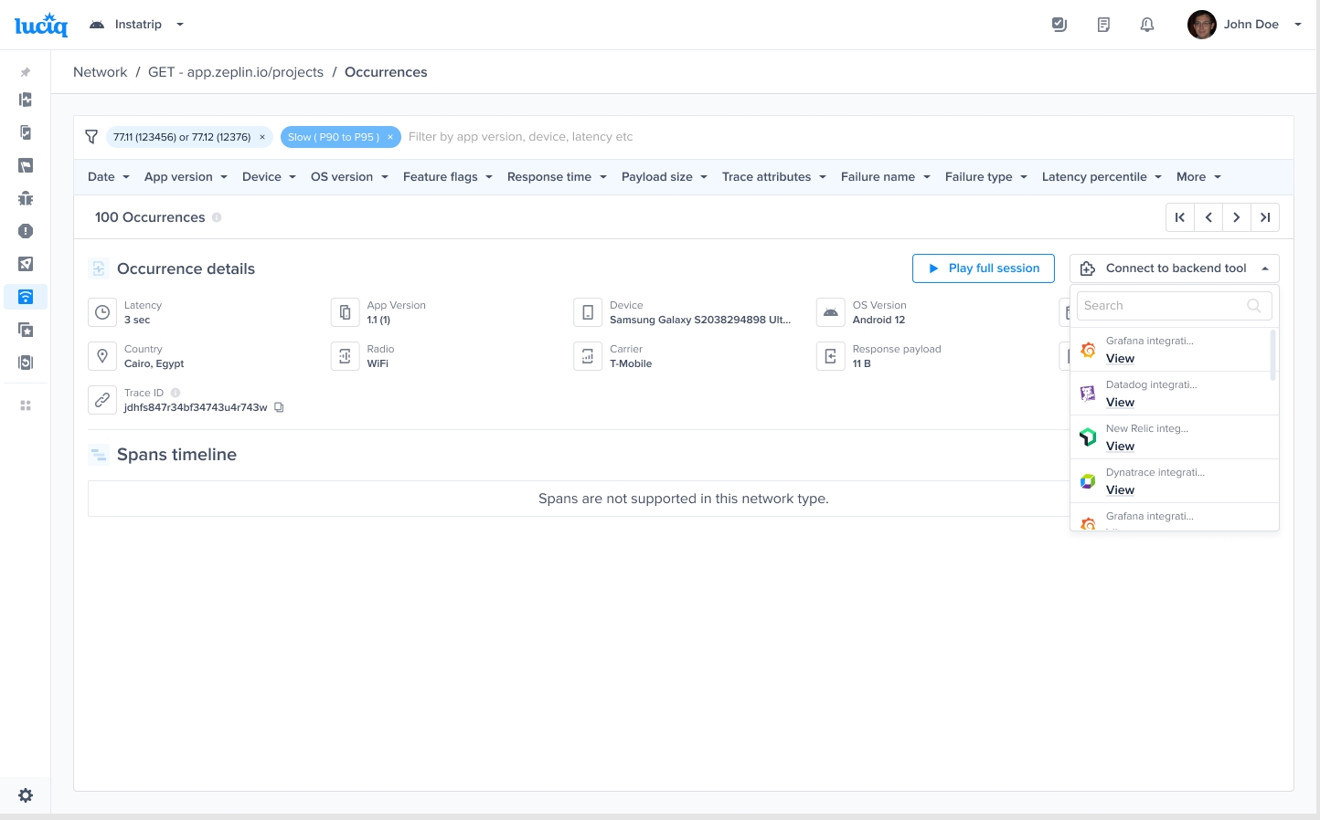Click the backend tool search field

[1161, 306]
